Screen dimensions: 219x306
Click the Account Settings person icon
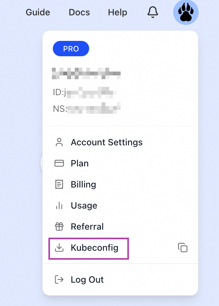coord(59,142)
